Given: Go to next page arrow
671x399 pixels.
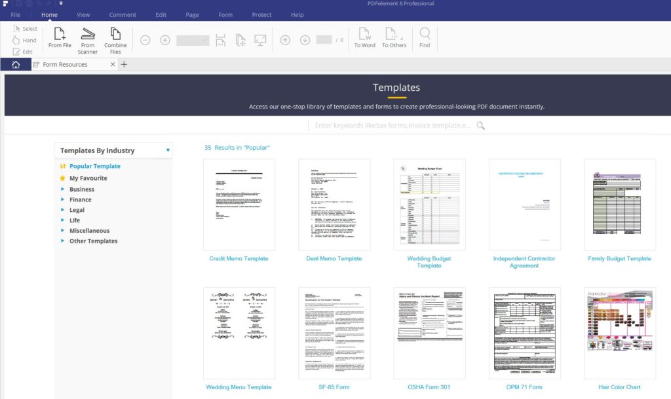Looking at the screenshot, I should pos(305,40).
